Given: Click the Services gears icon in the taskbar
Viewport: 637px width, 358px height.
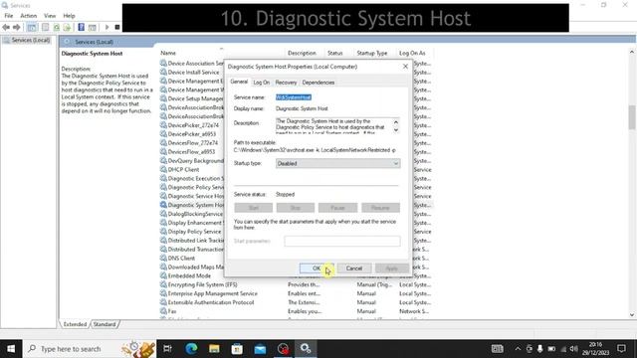Looking at the screenshot, I should (x=306, y=349).
